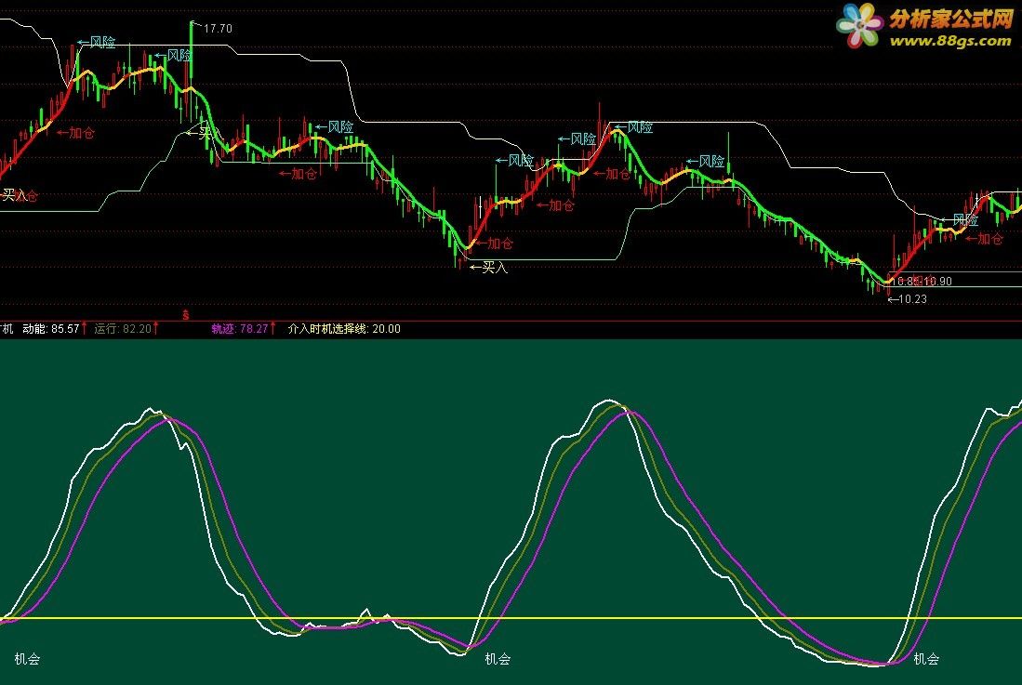Click the 10.90 price label

pyautogui.click(x=937, y=282)
